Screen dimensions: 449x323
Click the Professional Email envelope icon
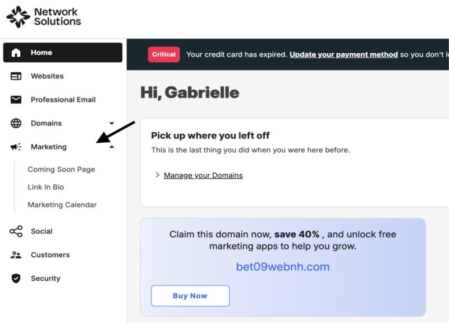[16, 100]
